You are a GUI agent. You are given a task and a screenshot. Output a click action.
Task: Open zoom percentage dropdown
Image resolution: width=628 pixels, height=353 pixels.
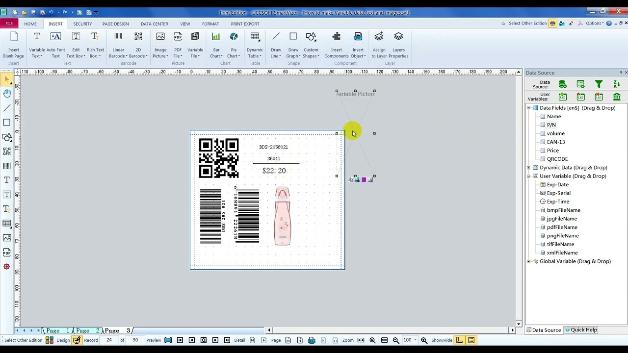pyautogui.click(x=416, y=340)
